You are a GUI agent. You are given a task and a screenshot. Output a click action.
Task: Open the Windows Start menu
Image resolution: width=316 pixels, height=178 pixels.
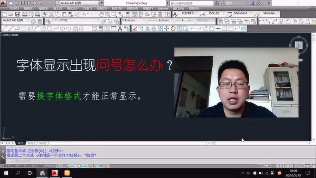point(6,173)
